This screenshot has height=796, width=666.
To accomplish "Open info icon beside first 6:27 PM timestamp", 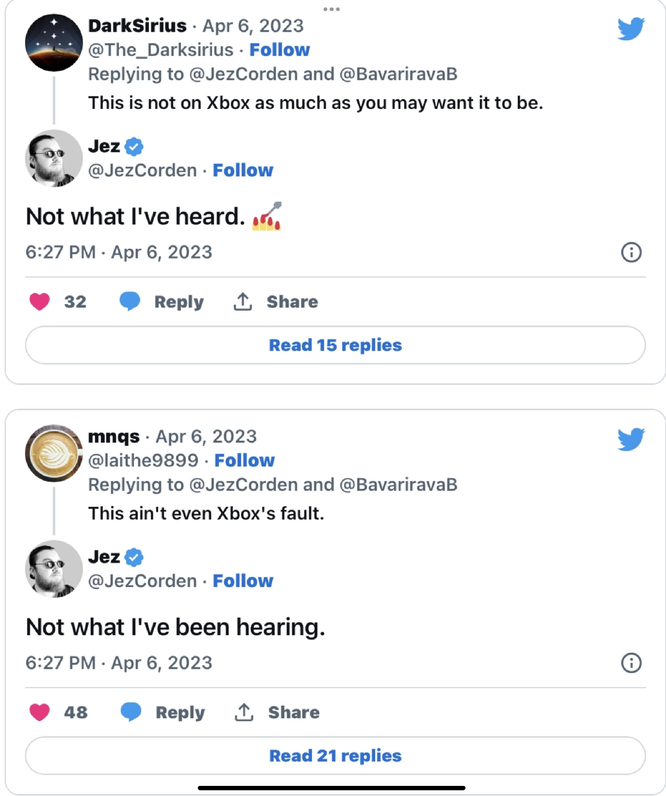I will (631, 253).
